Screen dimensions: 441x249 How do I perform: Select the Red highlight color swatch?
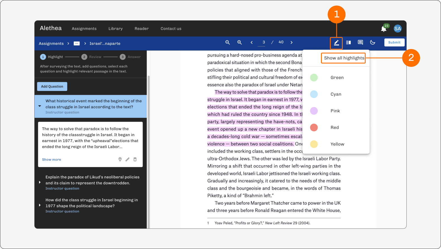[314, 128]
